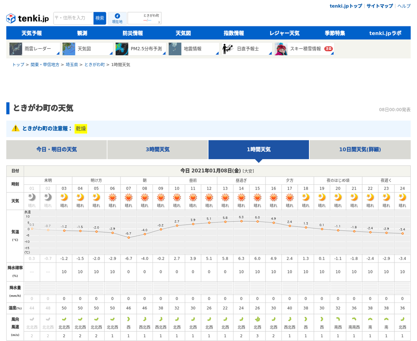Open the 雨雲レーダー thumbnail link
Image resolution: width=417 pixels, height=341 pixels.
pyautogui.click(x=34, y=49)
